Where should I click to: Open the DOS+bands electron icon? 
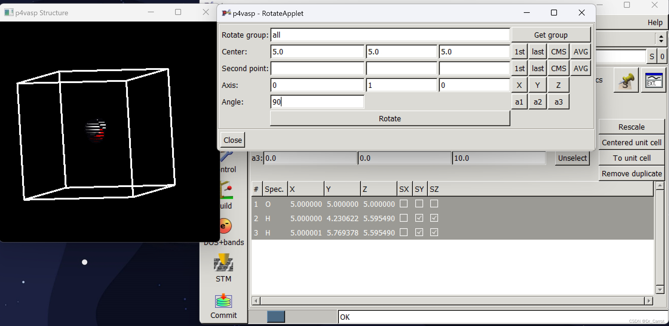coord(226,226)
